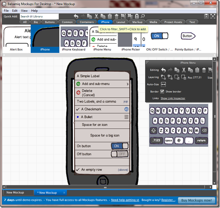Click the Lock padlock icon in toolbar

point(136,16)
